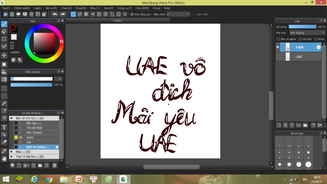Show hidden system tray icons
Screen dimensions: 327x184
coord(285,180)
